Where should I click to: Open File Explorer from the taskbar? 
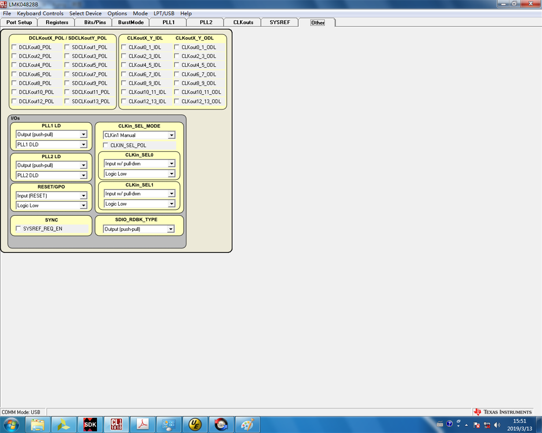tap(38, 425)
